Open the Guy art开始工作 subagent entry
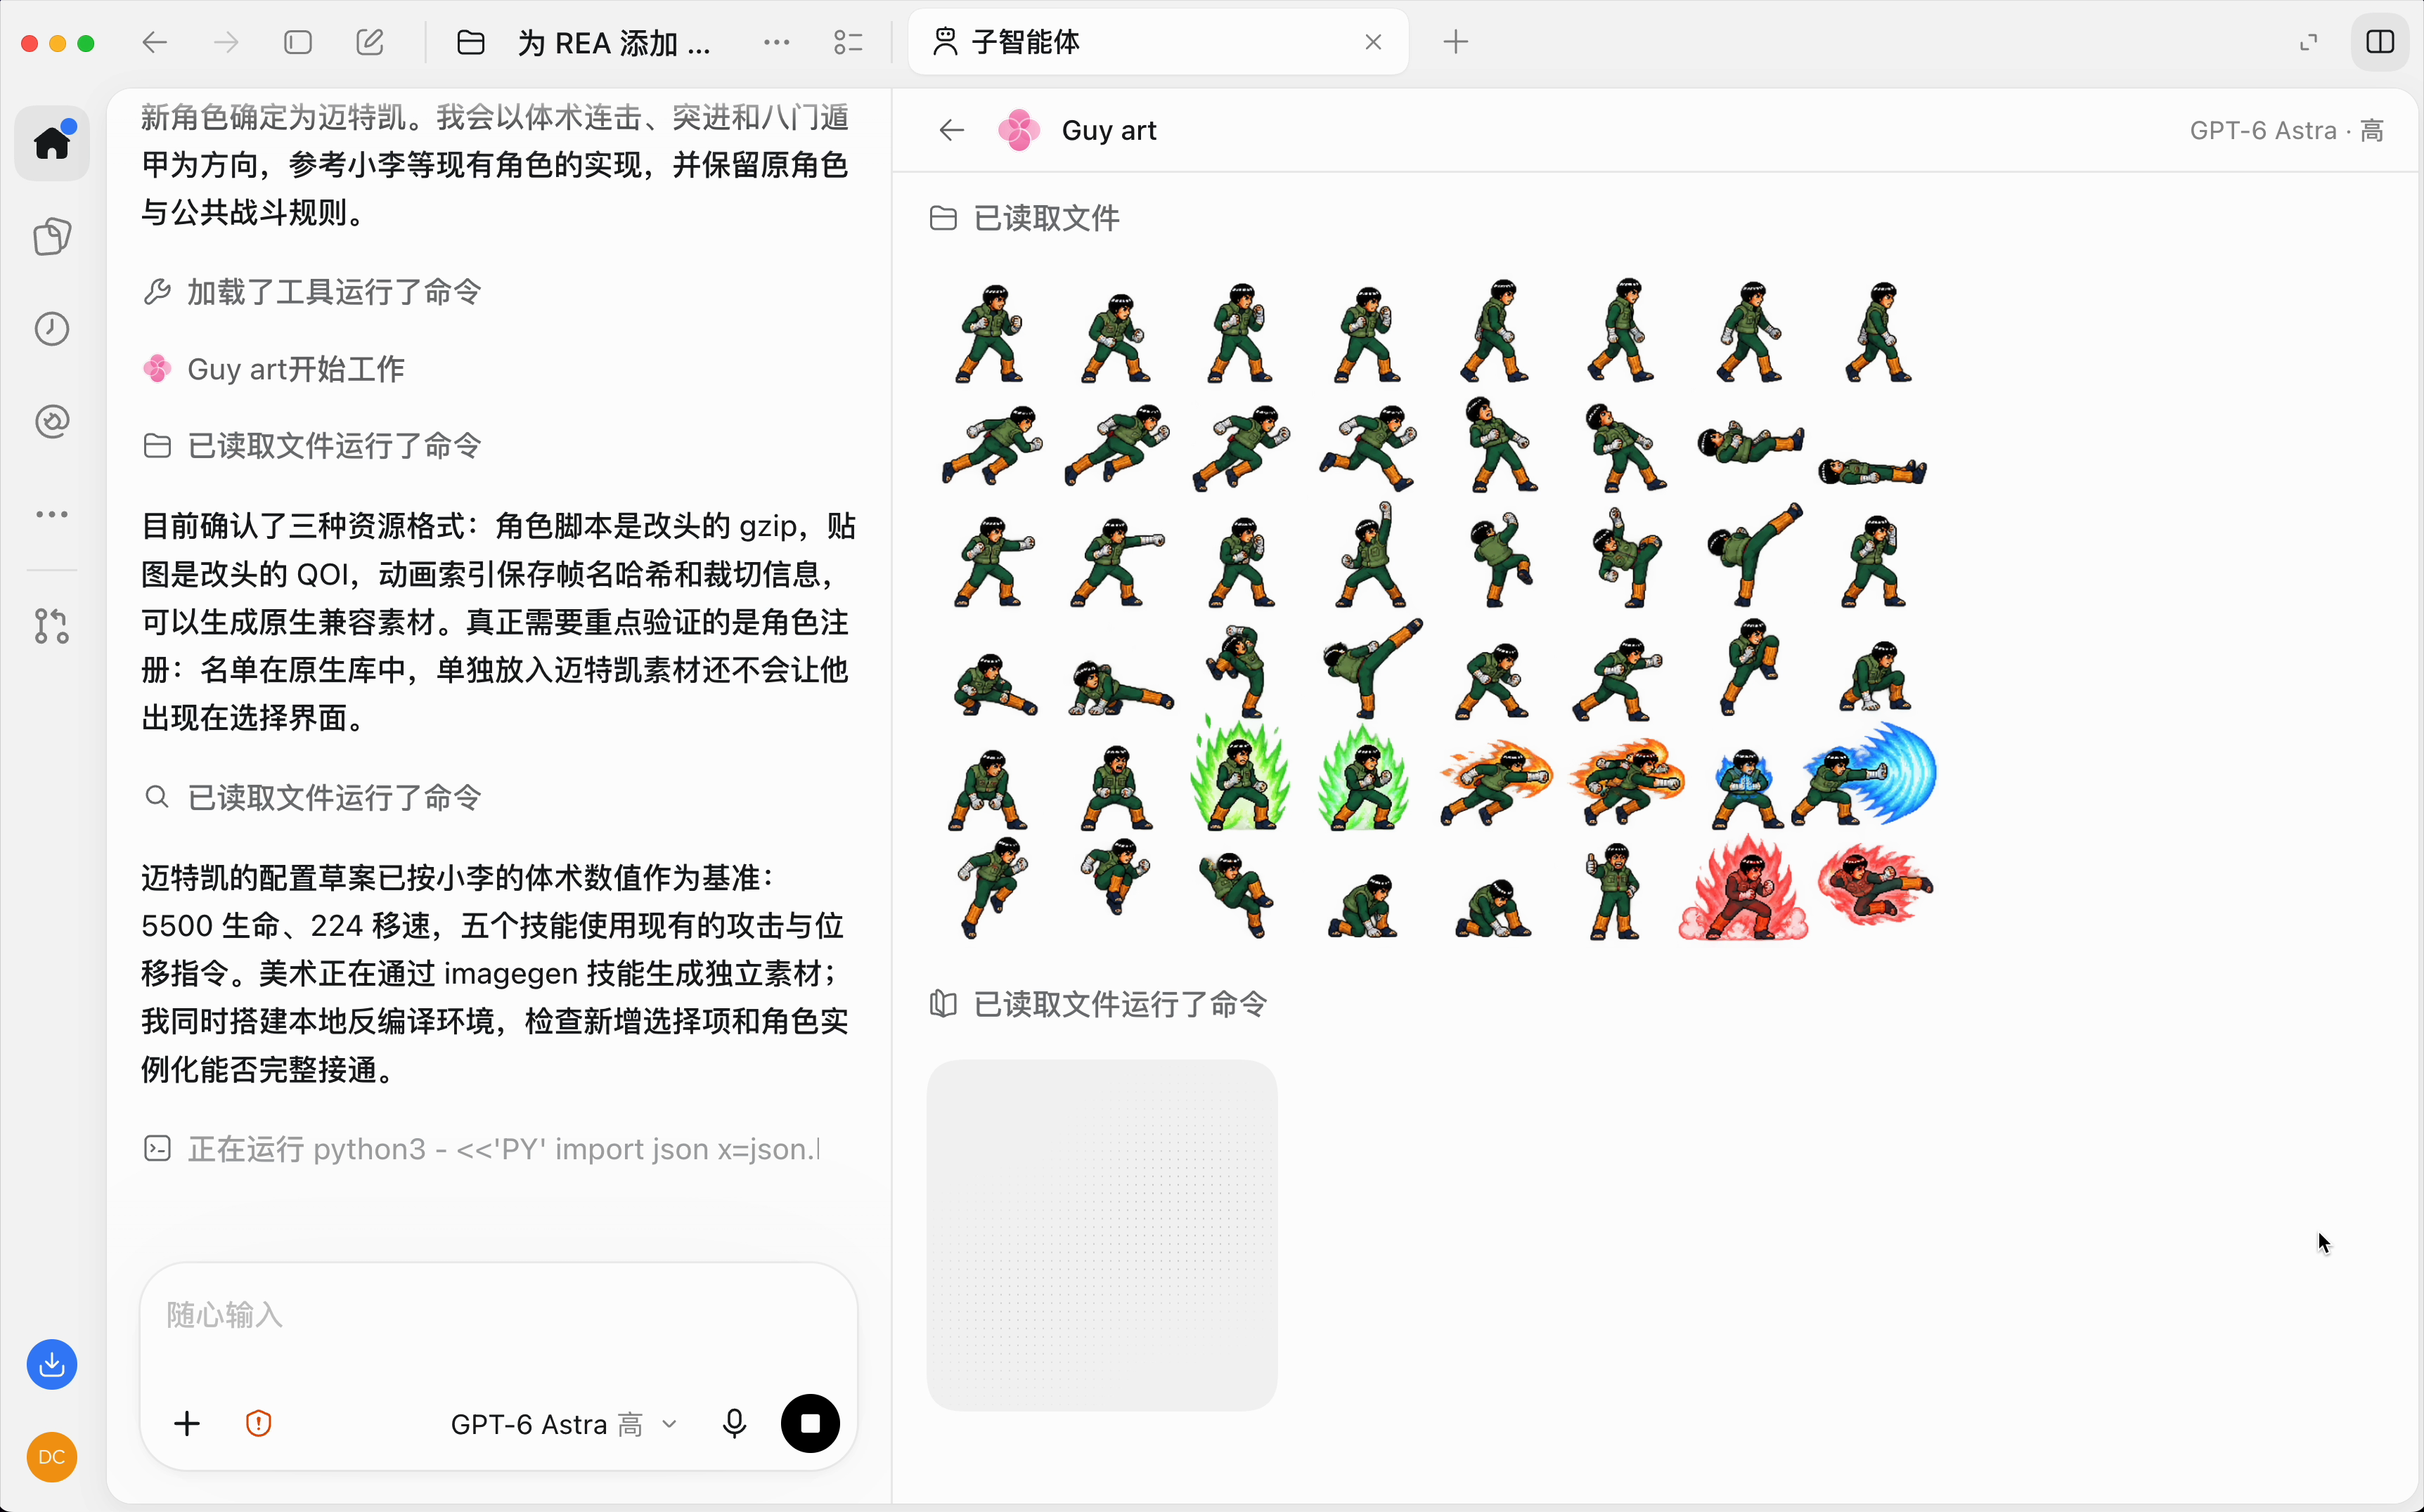The image size is (2424, 1512). coord(273,369)
